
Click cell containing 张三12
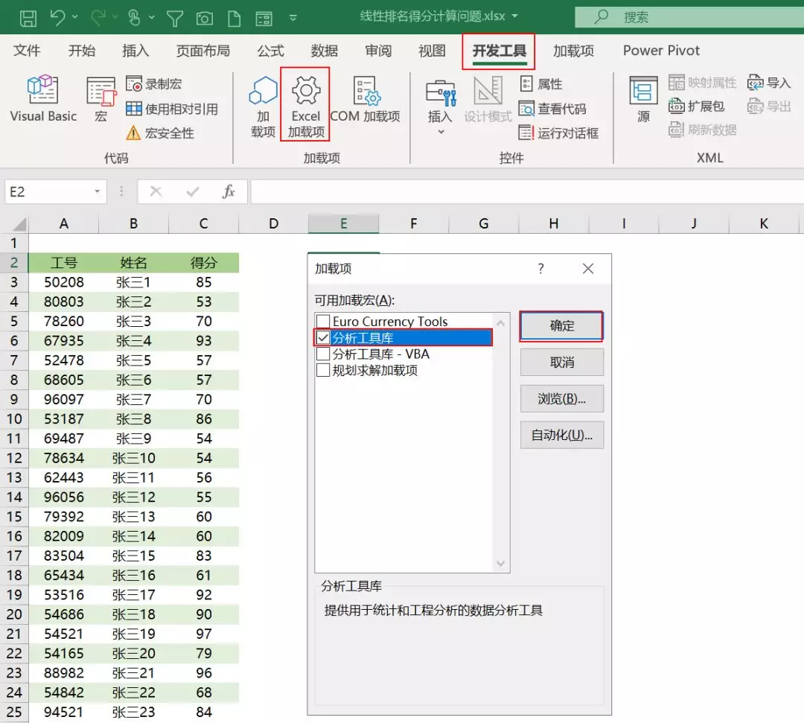coord(133,497)
